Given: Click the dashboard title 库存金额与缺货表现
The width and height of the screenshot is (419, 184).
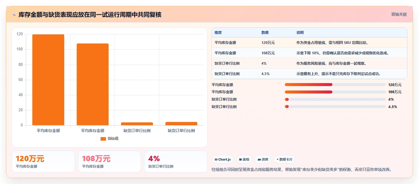Looking at the screenshot, I should click(90, 15).
